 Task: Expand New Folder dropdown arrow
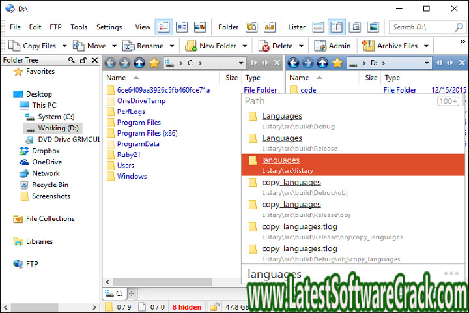[x=245, y=46]
